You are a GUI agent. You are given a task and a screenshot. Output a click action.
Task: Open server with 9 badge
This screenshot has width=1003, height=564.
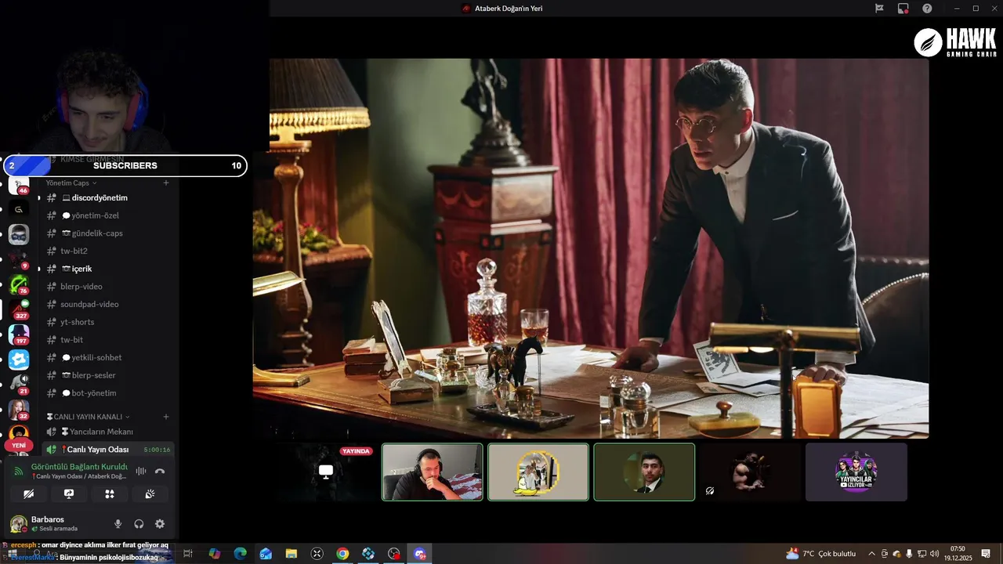pyautogui.click(x=19, y=259)
